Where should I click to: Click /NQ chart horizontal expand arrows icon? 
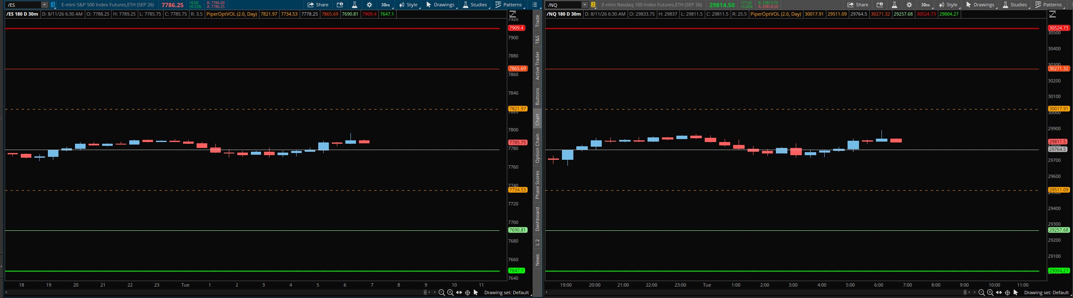tap(999, 293)
